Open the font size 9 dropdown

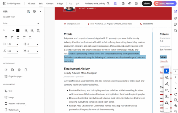(x=9, y=31)
